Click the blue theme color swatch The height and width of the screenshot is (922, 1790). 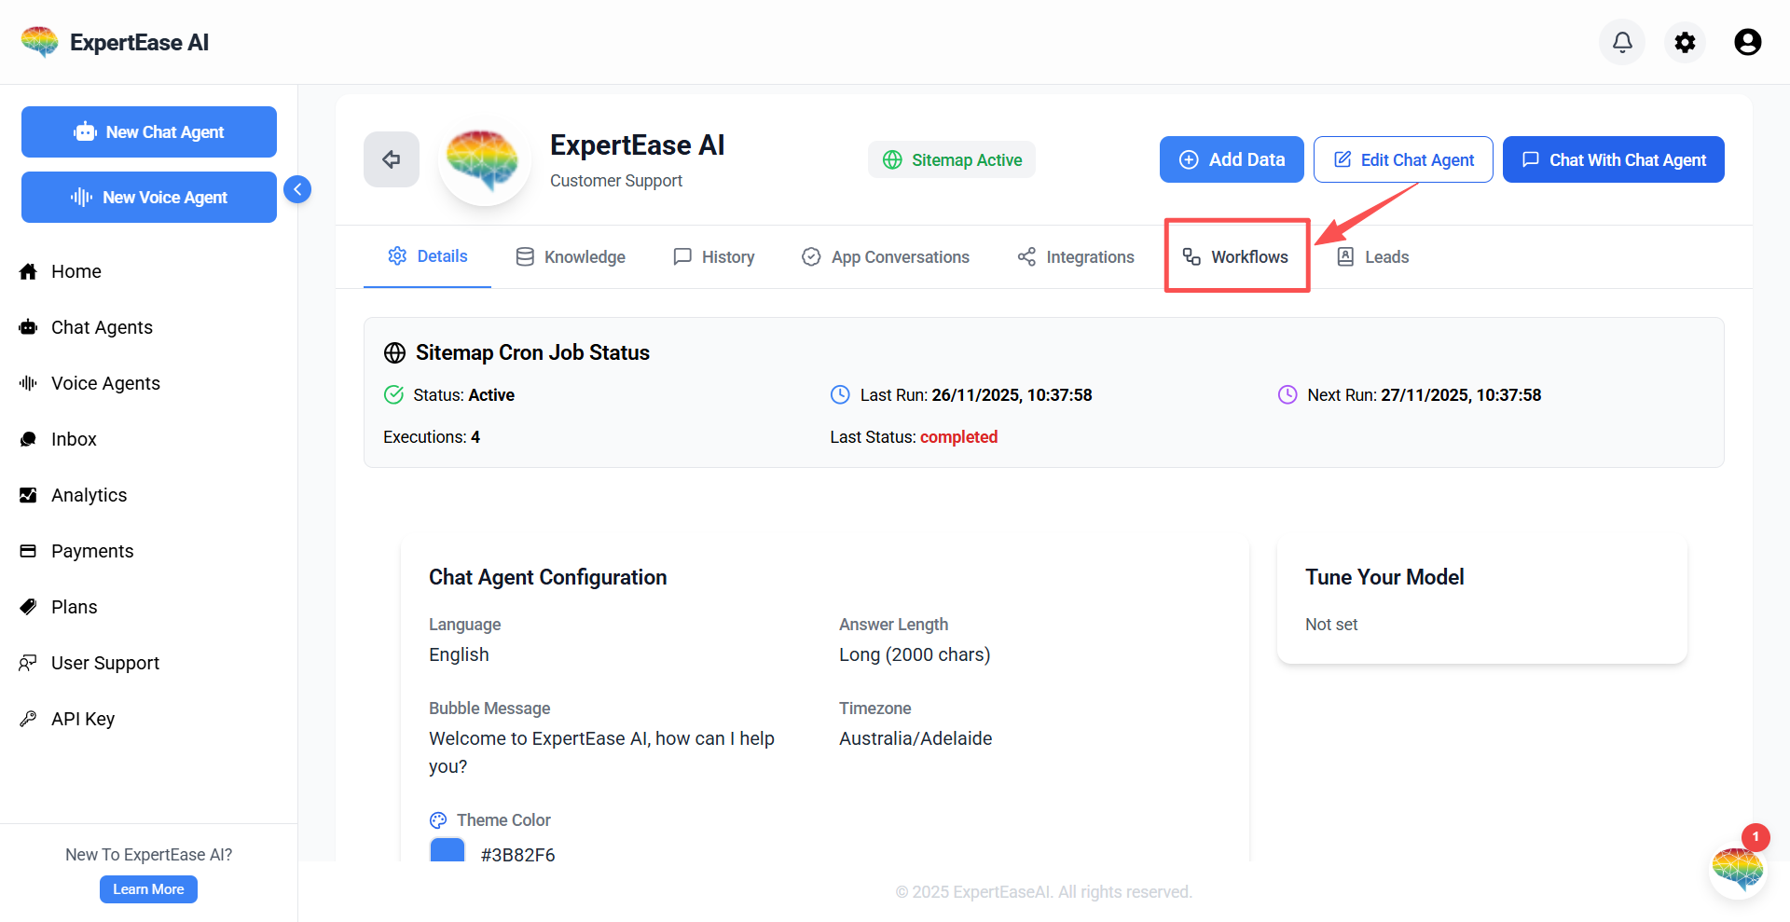tap(447, 851)
